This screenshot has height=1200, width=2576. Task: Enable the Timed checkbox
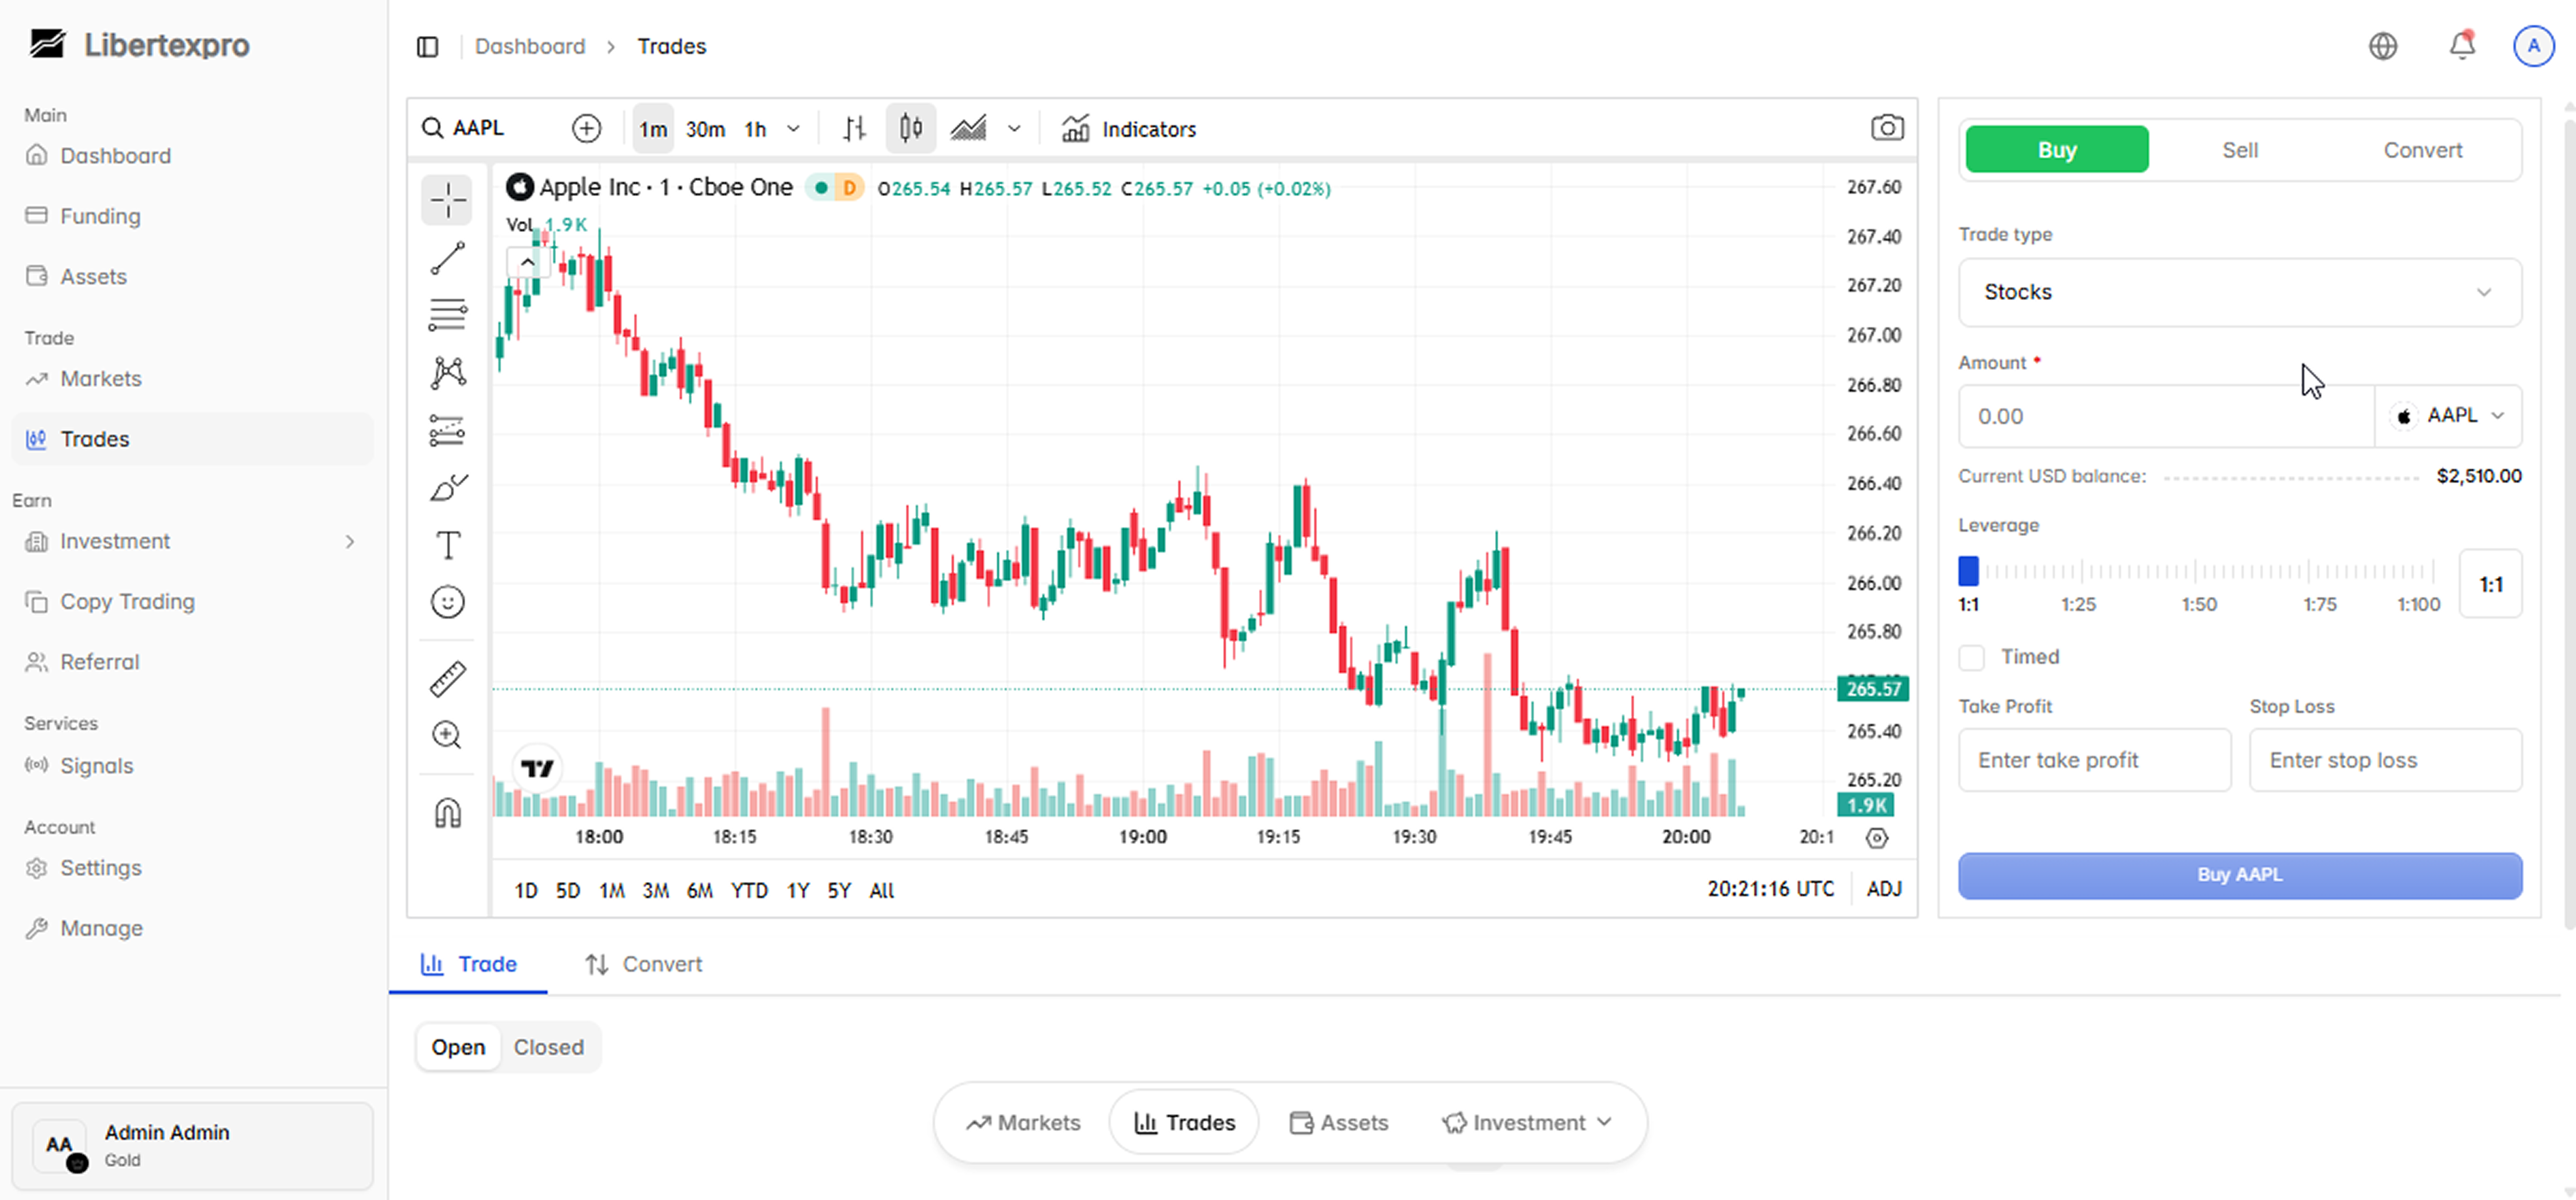coord(1971,657)
